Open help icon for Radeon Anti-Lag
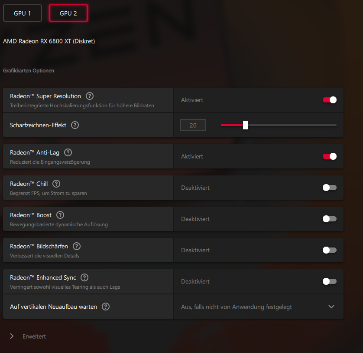The image size is (363, 353). click(68, 152)
